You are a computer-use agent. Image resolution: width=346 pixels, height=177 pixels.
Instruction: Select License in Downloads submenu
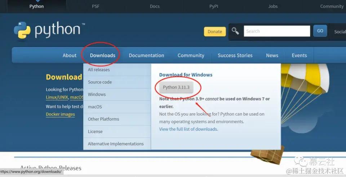click(117, 131)
